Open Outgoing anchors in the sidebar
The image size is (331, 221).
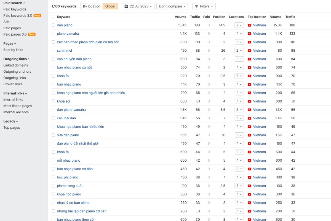tap(17, 72)
